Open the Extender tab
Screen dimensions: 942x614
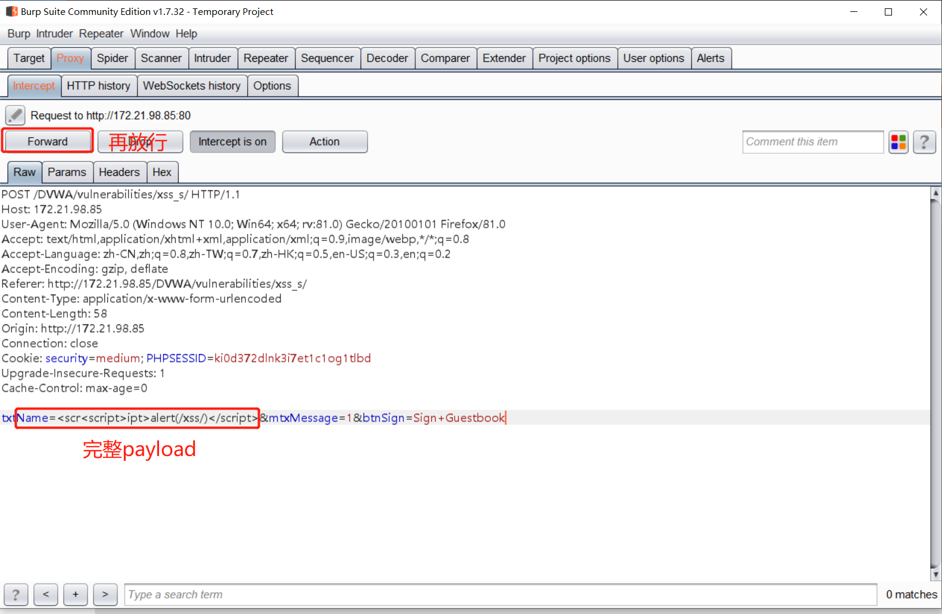[x=504, y=58]
